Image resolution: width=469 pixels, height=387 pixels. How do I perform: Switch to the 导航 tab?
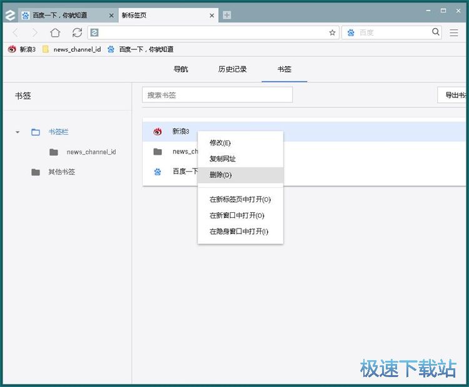click(181, 69)
